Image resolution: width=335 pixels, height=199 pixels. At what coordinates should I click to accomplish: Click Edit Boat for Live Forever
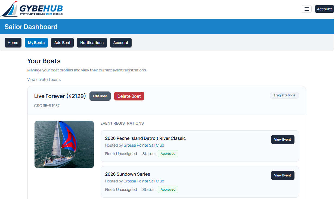(x=100, y=96)
